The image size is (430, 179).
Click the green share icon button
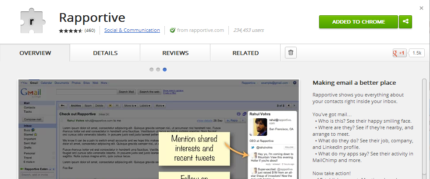coord(405,22)
